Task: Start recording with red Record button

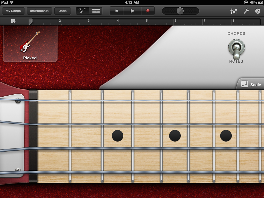Action: [x=148, y=11]
